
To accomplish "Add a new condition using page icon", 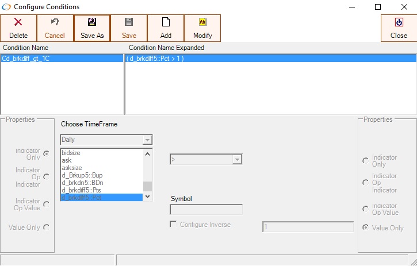I will (x=166, y=22).
